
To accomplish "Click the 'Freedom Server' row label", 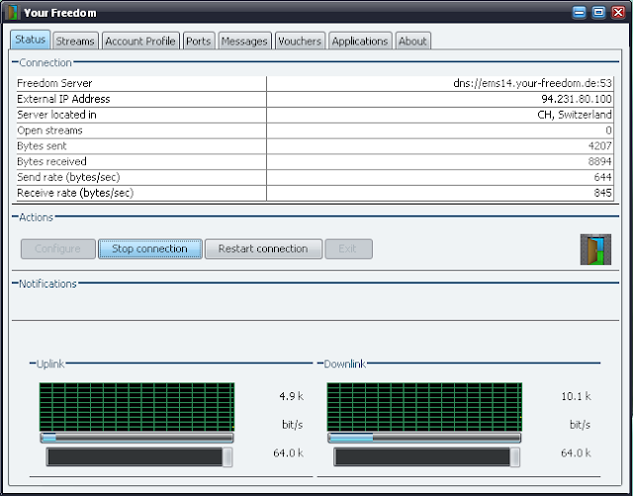I will tap(54, 83).
